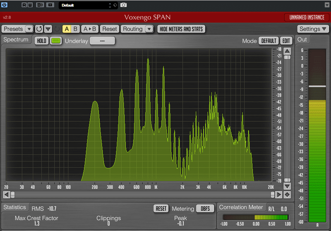
Task: Toggle the spectrum HOLD button
Action: point(42,41)
